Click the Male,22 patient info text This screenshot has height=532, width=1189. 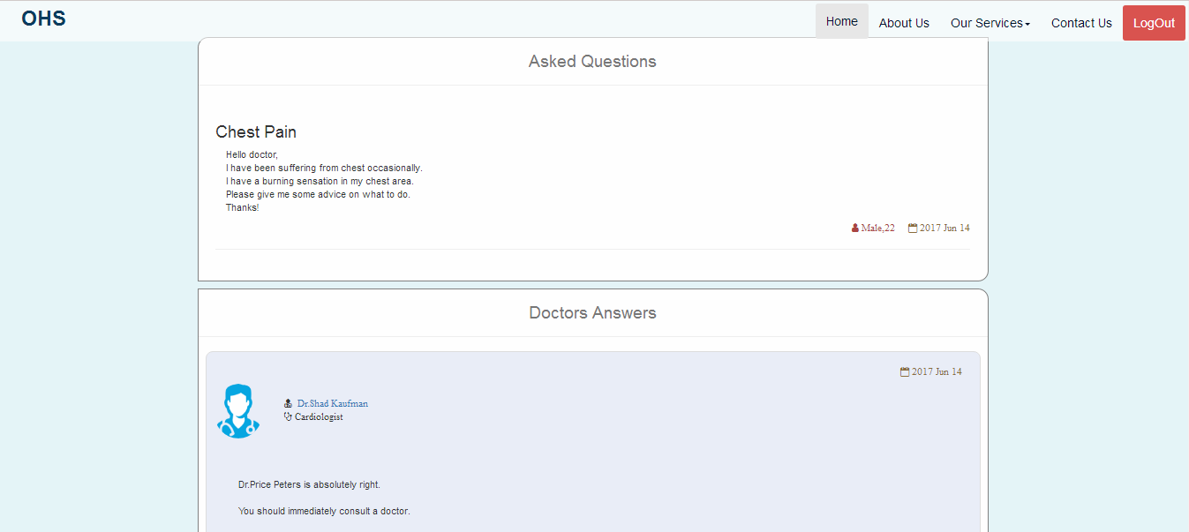[x=878, y=229]
